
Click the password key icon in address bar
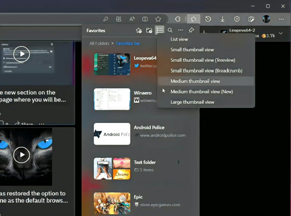coord(106,19)
